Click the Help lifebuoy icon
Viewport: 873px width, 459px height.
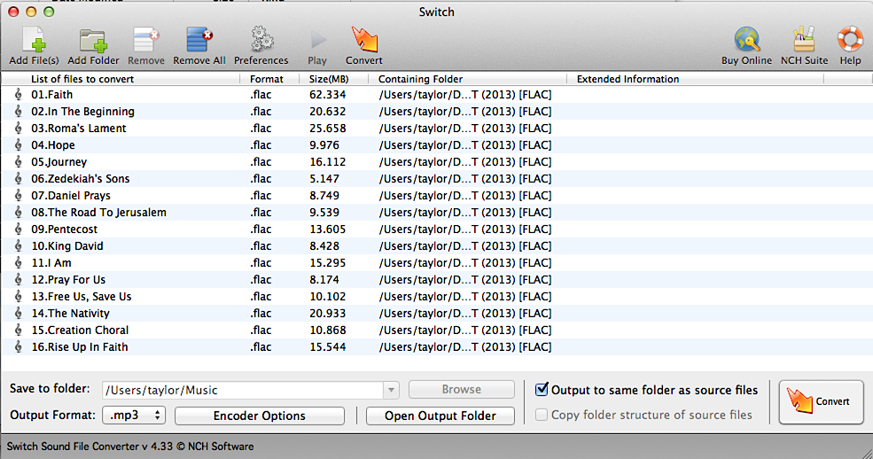(x=850, y=42)
